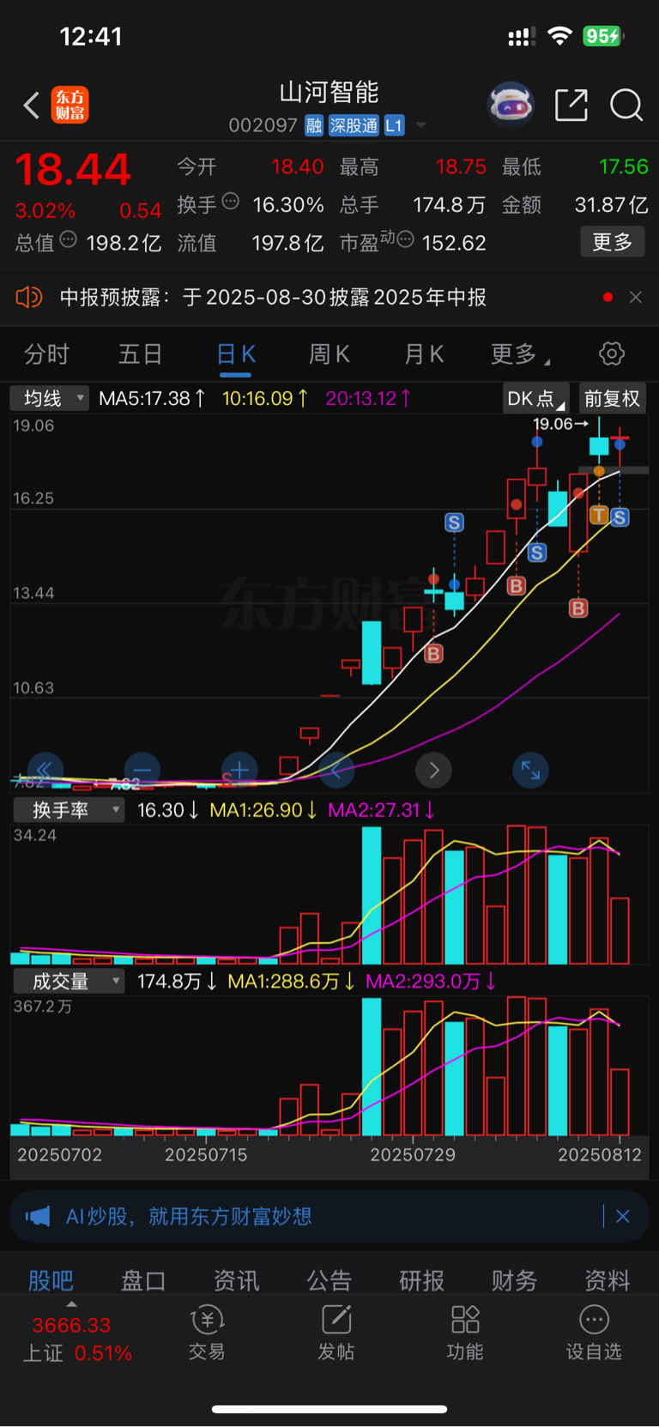Tap the info icon next to 换手
659x1427 pixels.
(x=230, y=201)
